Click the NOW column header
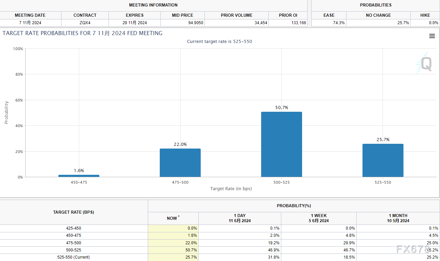The height and width of the screenshot is (261, 440). (x=173, y=218)
